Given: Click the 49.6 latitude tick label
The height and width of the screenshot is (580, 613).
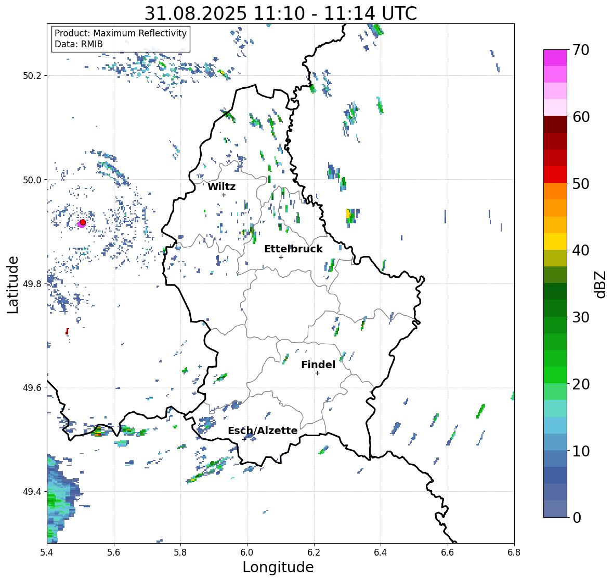Looking at the screenshot, I should 32,387.
